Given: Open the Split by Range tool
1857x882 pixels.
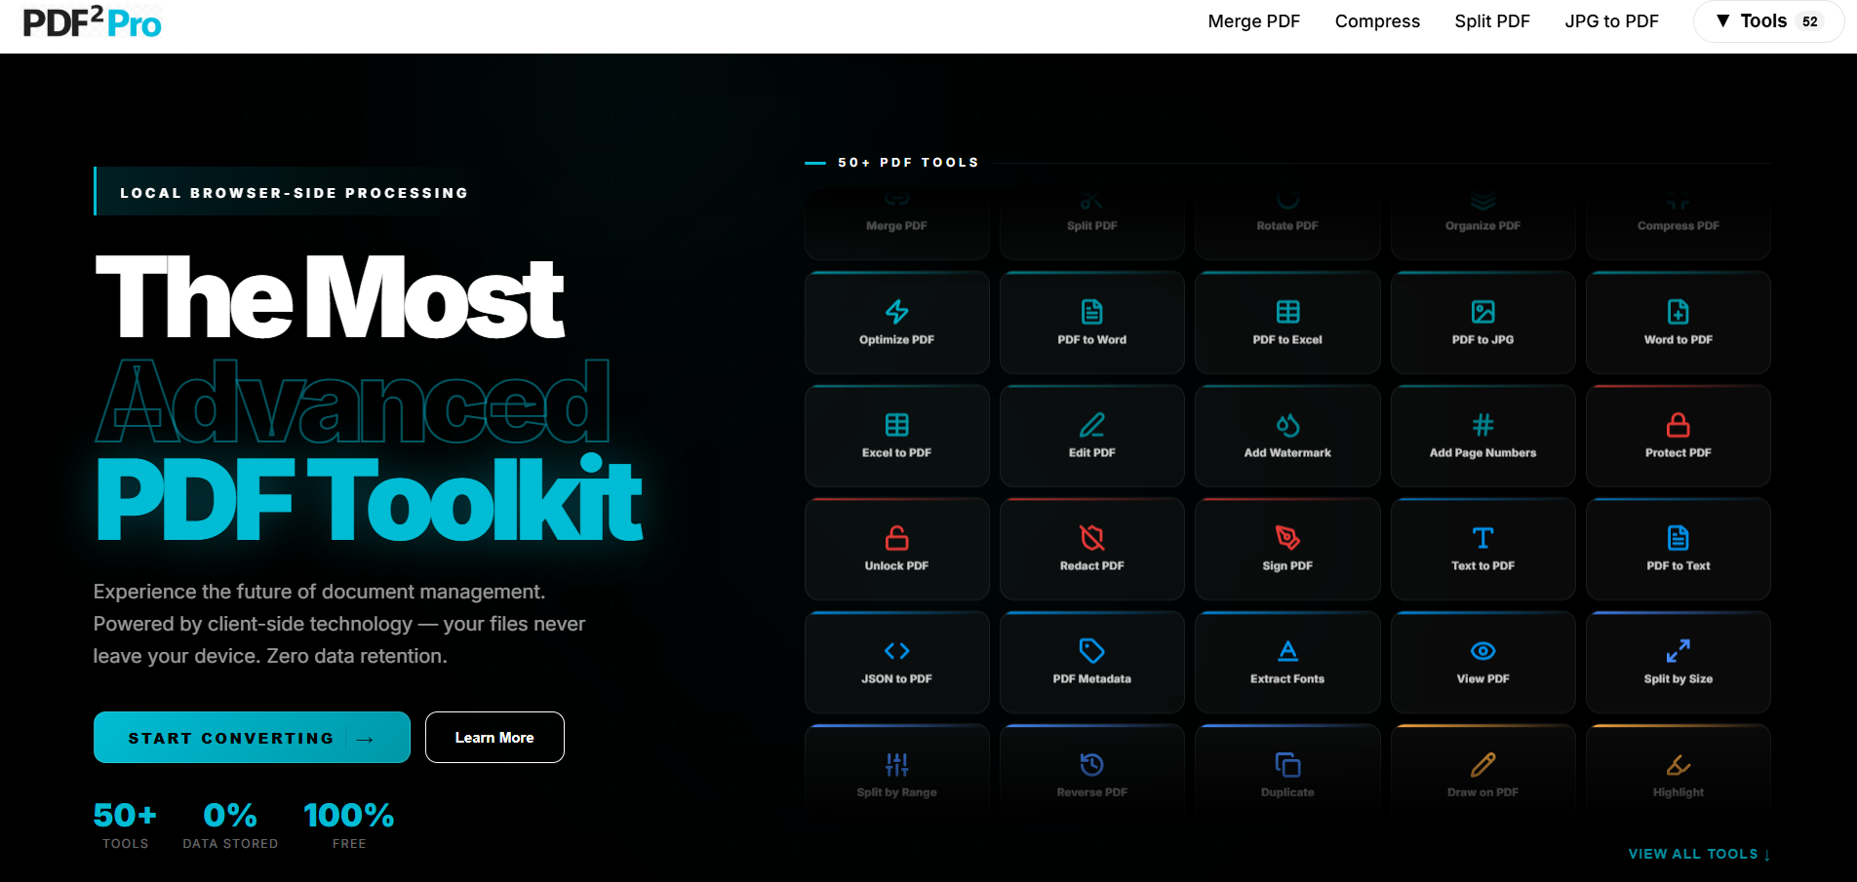Looking at the screenshot, I should (896, 775).
